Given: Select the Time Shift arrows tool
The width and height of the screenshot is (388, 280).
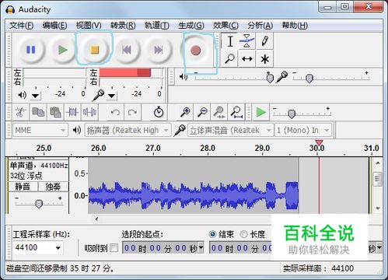Looking at the screenshot, I should pos(247,59).
